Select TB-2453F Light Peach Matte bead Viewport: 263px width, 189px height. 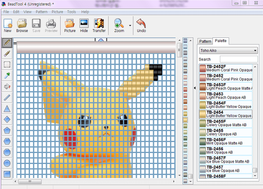[x=226, y=87]
